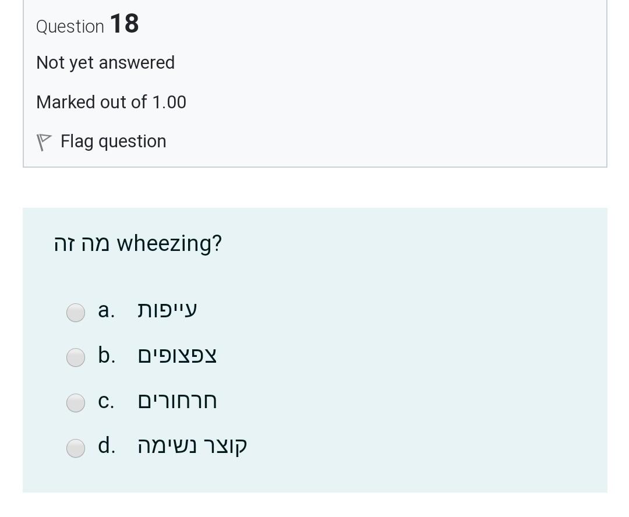Click the answer text חרחורים
The height and width of the screenshot is (517, 629).
[x=177, y=401]
